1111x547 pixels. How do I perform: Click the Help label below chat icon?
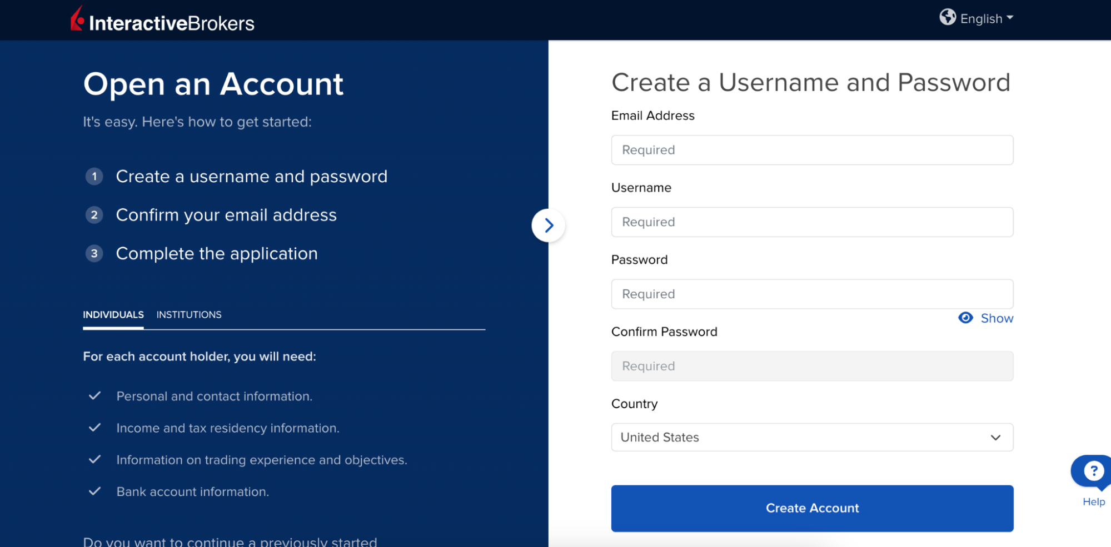1094,501
